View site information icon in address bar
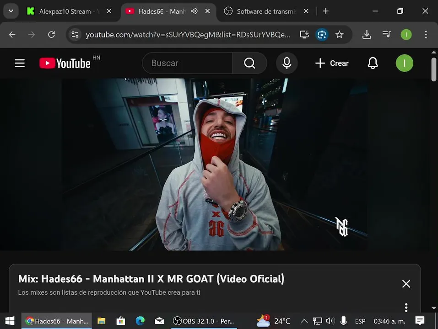The width and height of the screenshot is (438, 329). [x=75, y=35]
